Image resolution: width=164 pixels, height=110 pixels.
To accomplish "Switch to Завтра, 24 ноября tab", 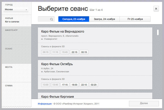I will [x=104, y=19].
